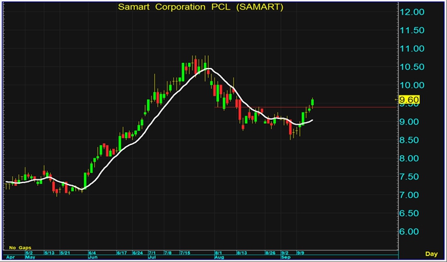Screen dimensions: 447x262
Task: Click the 8/1 date marker
Action: (218, 252)
